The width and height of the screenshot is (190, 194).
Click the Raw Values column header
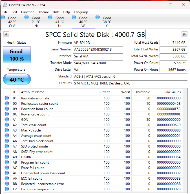pyautogui.click(x=172, y=92)
